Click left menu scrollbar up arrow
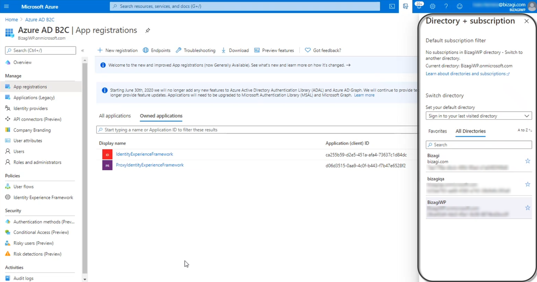The height and width of the screenshot is (282, 537). click(85, 60)
